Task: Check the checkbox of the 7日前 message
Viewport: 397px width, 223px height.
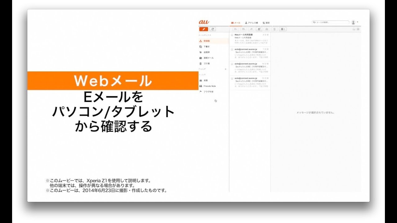Action: pyautogui.click(x=232, y=49)
